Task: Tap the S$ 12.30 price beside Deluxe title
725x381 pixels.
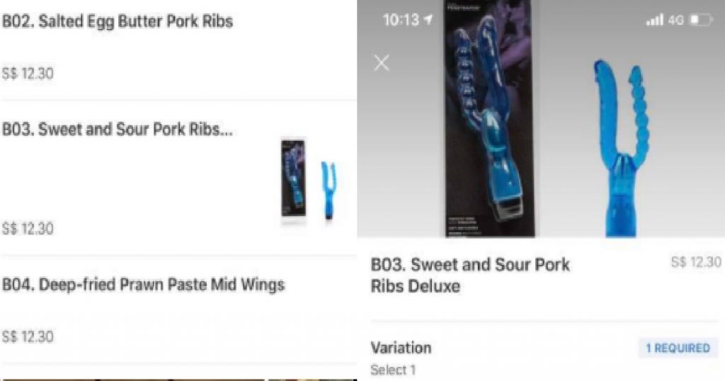Action: coord(696,262)
